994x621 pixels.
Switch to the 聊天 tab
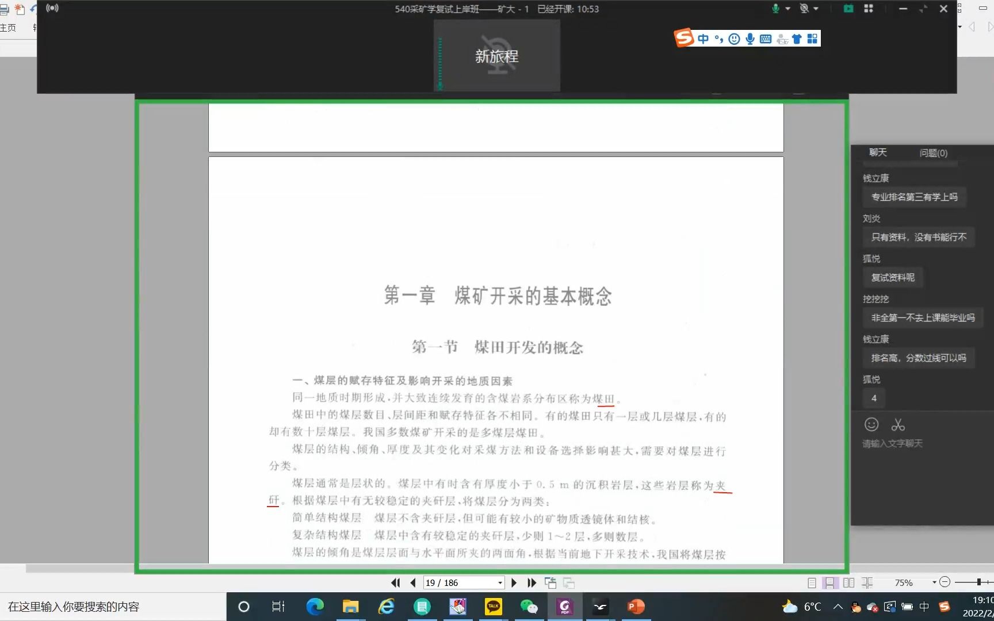[878, 152]
